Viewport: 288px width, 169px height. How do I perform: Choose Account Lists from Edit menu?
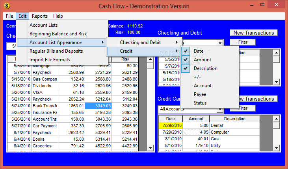[62, 25]
